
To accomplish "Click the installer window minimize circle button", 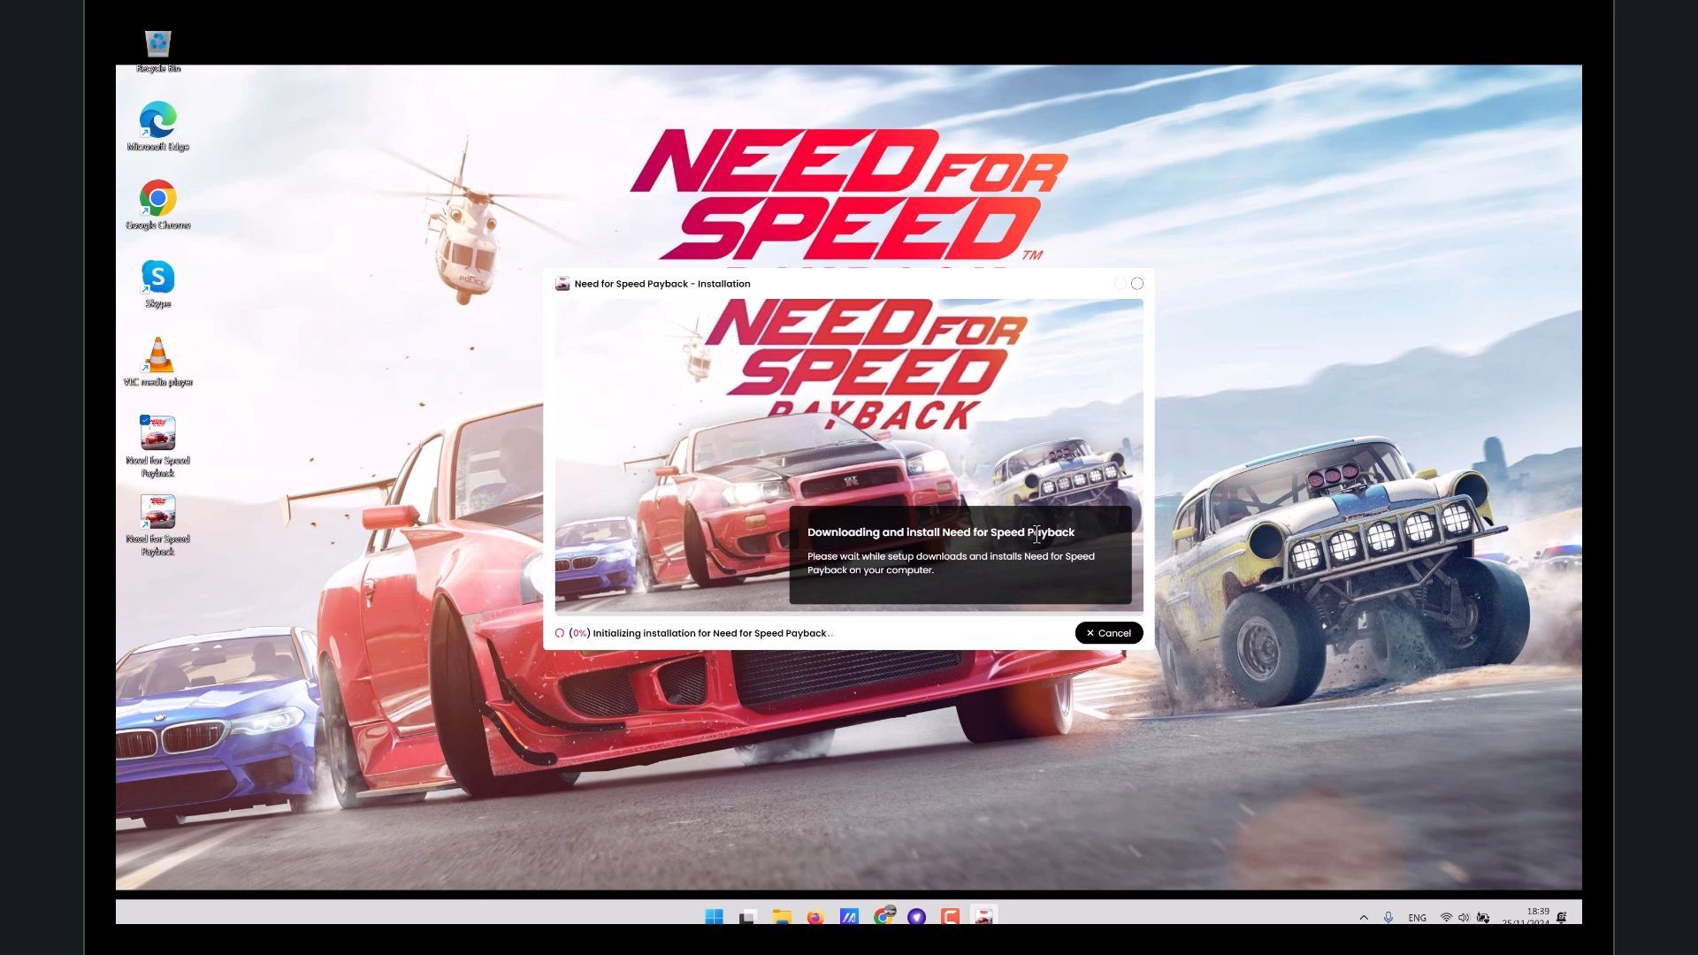I will pyautogui.click(x=1121, y=284).
